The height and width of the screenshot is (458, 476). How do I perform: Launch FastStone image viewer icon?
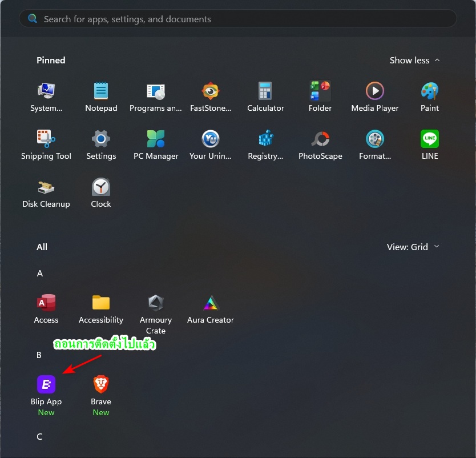coord(211,91)
